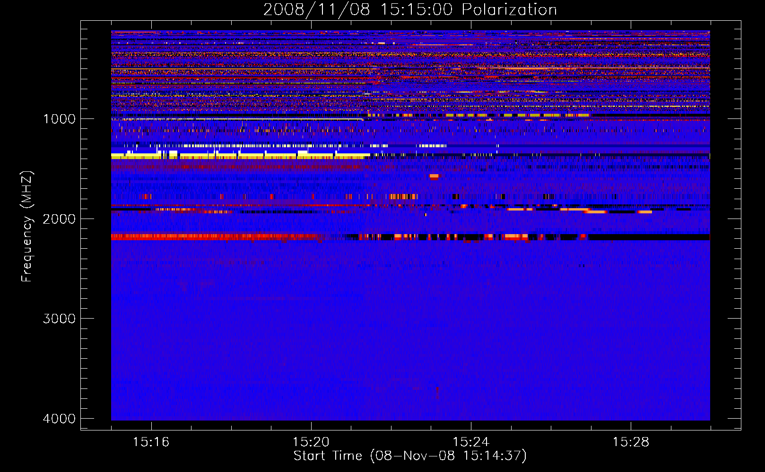Click the 15:24 time tick label
This screenshot has width=765, height=472.
point(471,442)
